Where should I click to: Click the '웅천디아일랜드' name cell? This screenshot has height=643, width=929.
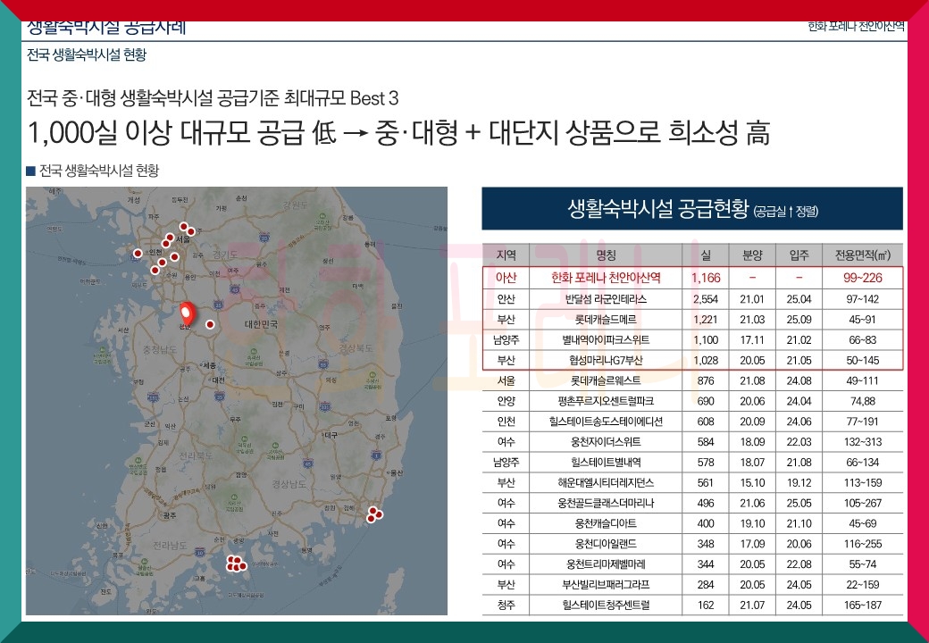coord(607,544)
